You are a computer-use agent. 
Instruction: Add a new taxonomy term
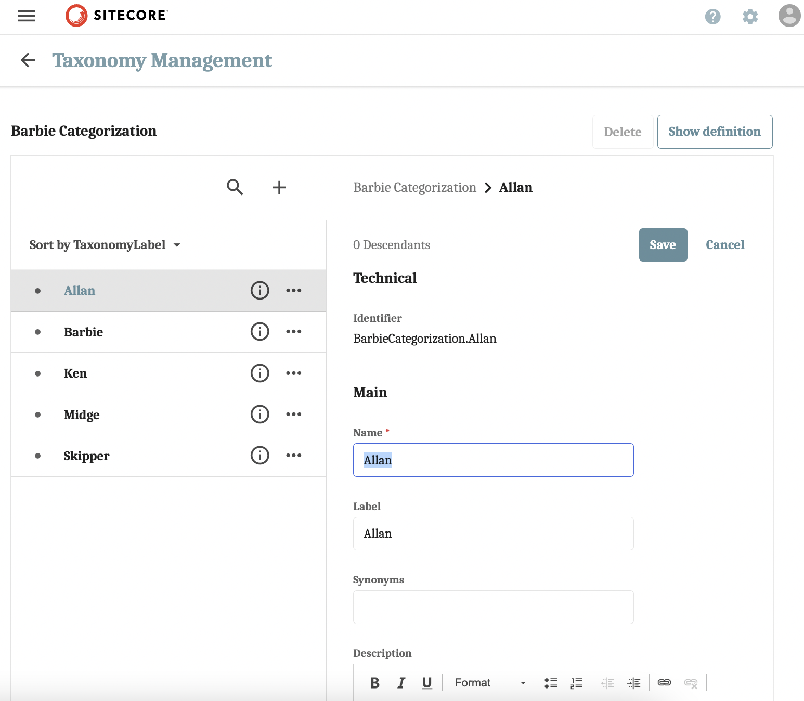click(x=279, y=187)
